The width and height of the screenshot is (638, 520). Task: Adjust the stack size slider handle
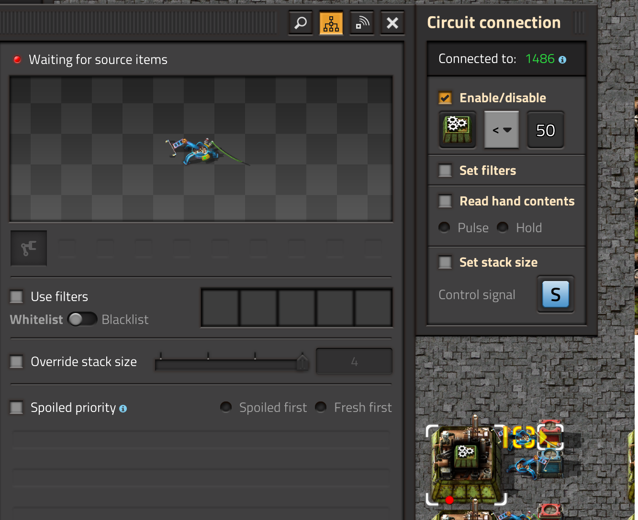[x=302, y=362]
